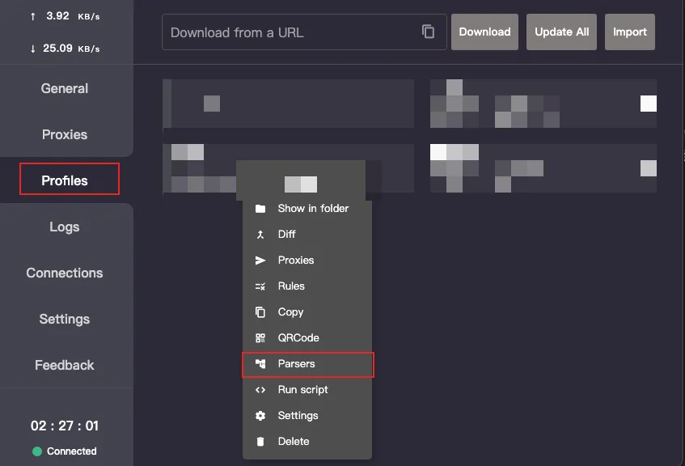Click the 25.09 KB/s download speed
The width and height of the screenshot is (685, 466).
65,48
